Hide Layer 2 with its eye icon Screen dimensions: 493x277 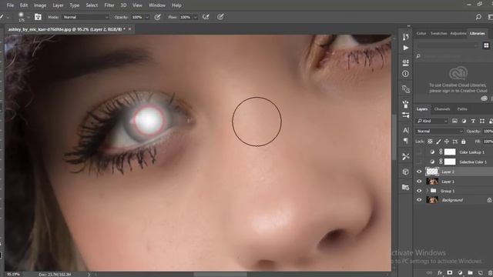pos(419,172)
